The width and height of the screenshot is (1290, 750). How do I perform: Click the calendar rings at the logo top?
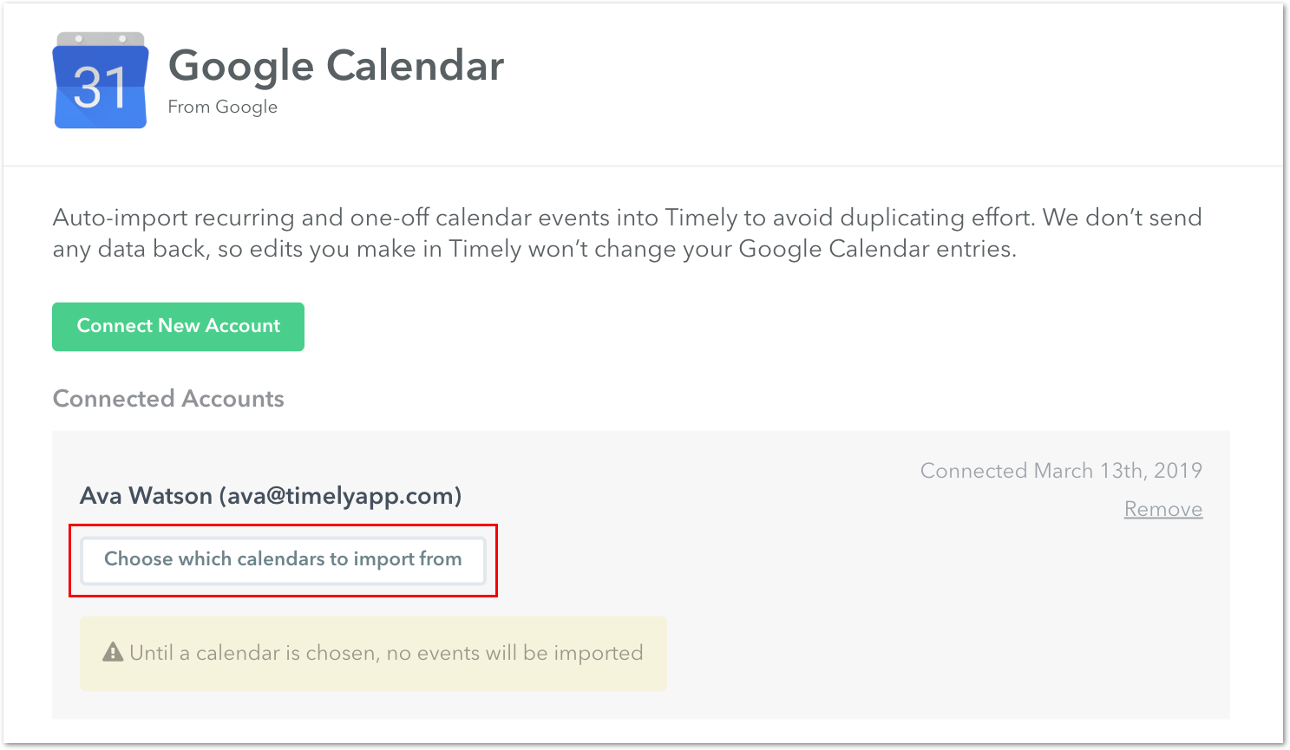(99, 39)
